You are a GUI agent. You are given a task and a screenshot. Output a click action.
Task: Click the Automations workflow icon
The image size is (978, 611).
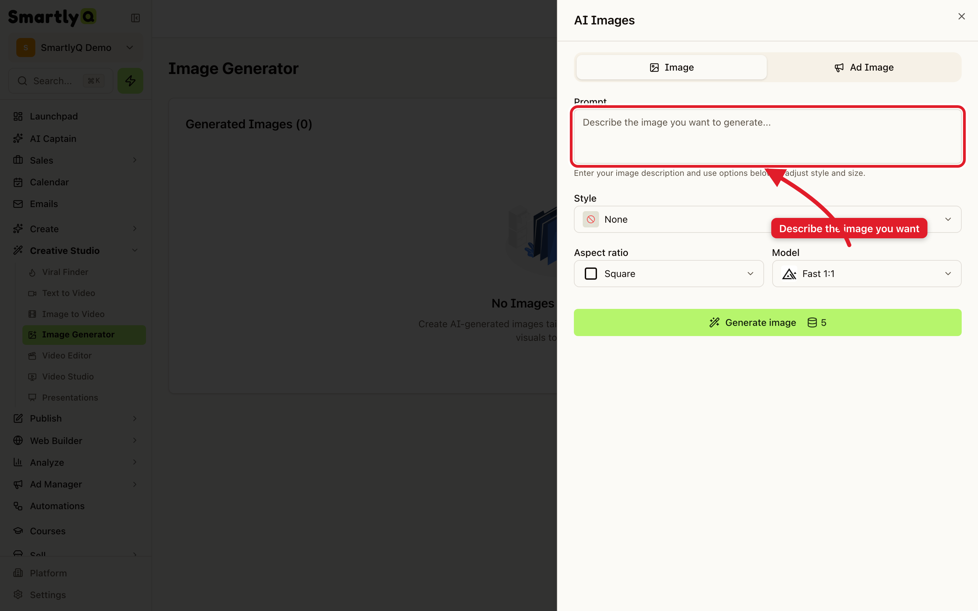point(18,506)
